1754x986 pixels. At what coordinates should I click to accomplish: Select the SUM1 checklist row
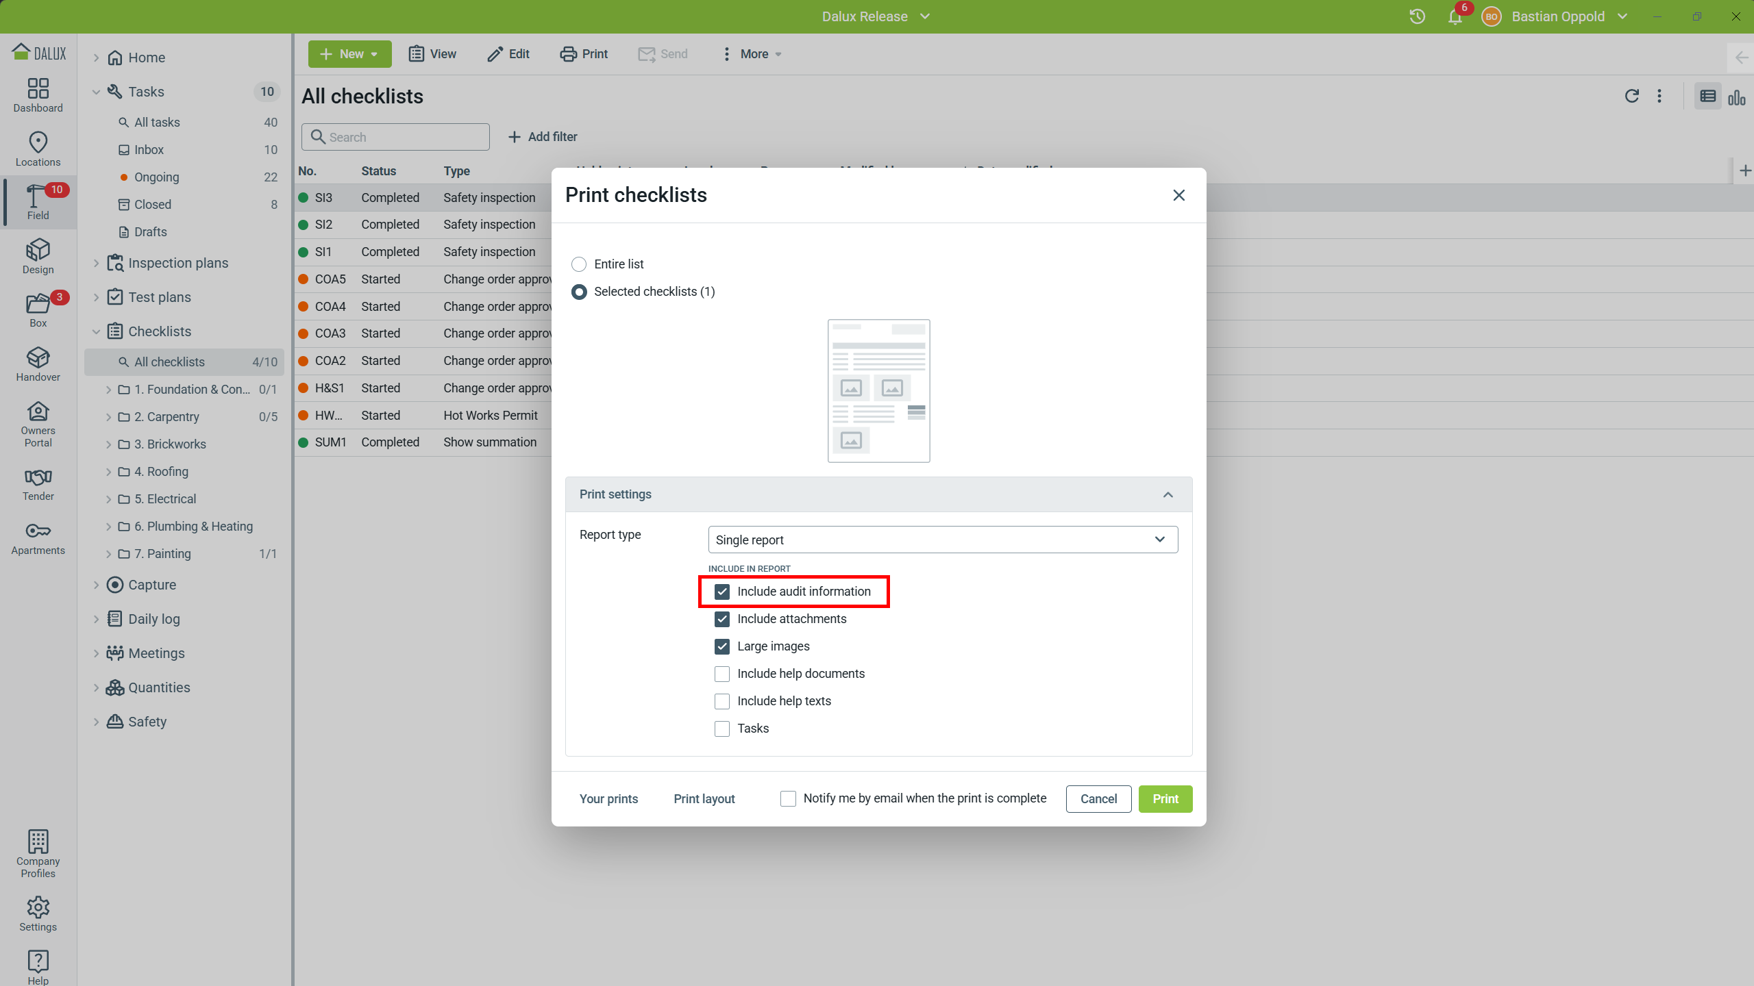click(x=423, y=442)
